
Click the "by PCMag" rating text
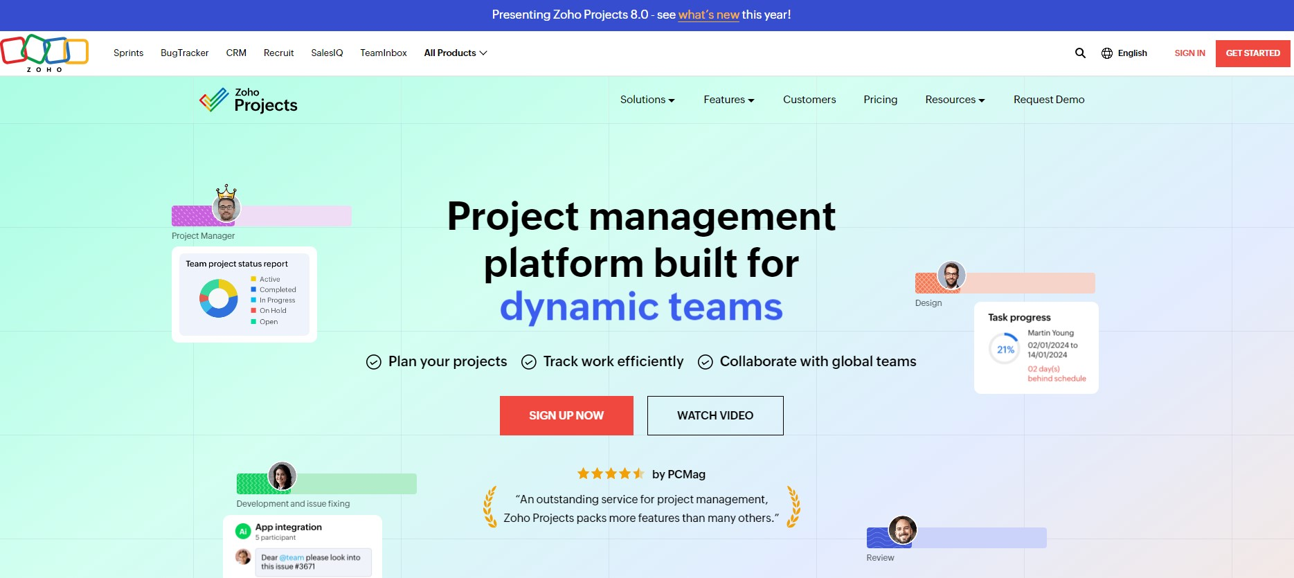pos(679,474)
